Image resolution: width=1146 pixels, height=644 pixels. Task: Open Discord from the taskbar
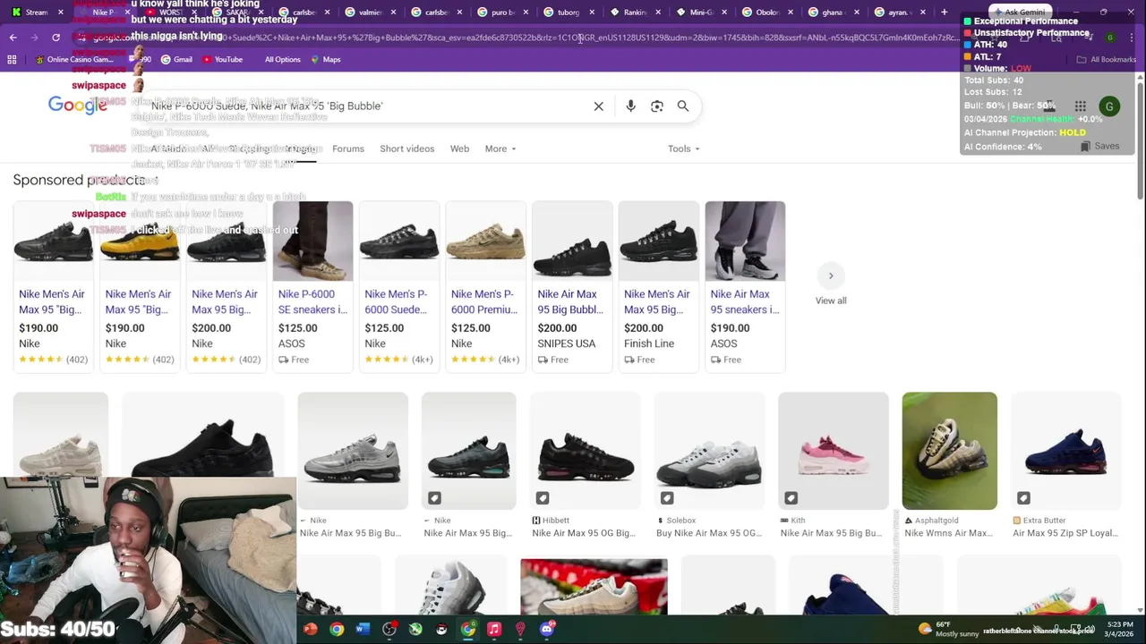(546, 629)
